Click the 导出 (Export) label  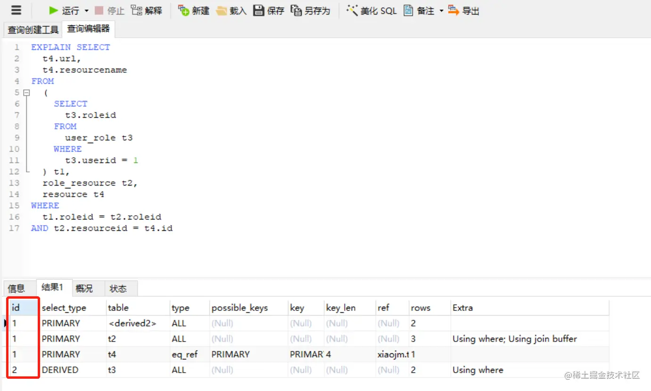(470, 11)
